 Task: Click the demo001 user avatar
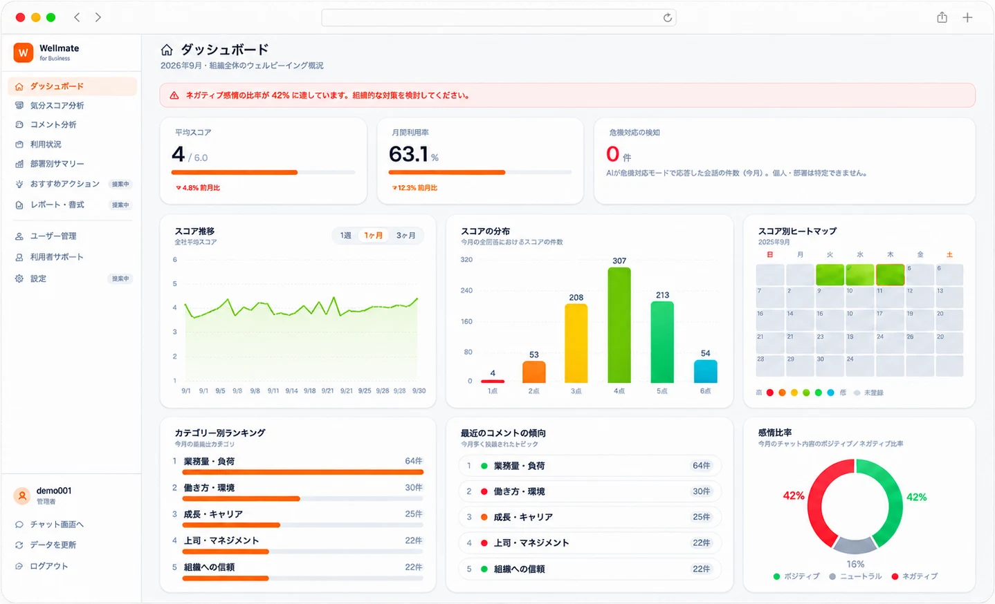coord(22,496)
